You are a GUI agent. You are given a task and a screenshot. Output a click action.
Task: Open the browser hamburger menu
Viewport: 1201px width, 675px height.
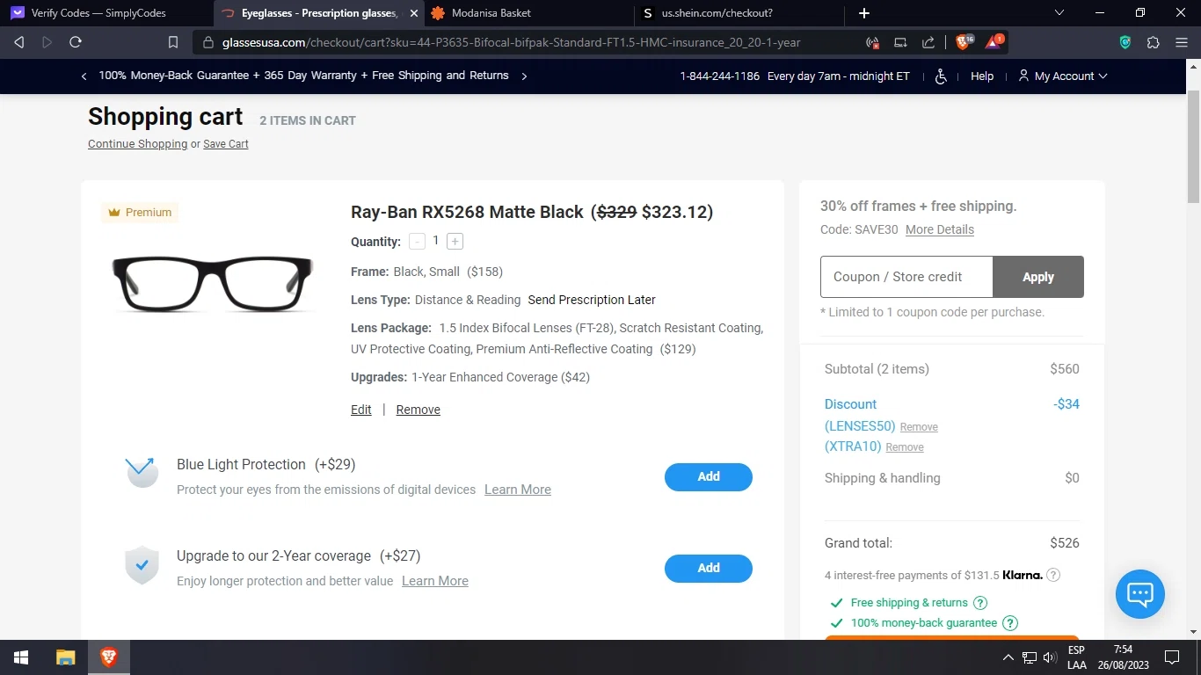(1182, 42)
